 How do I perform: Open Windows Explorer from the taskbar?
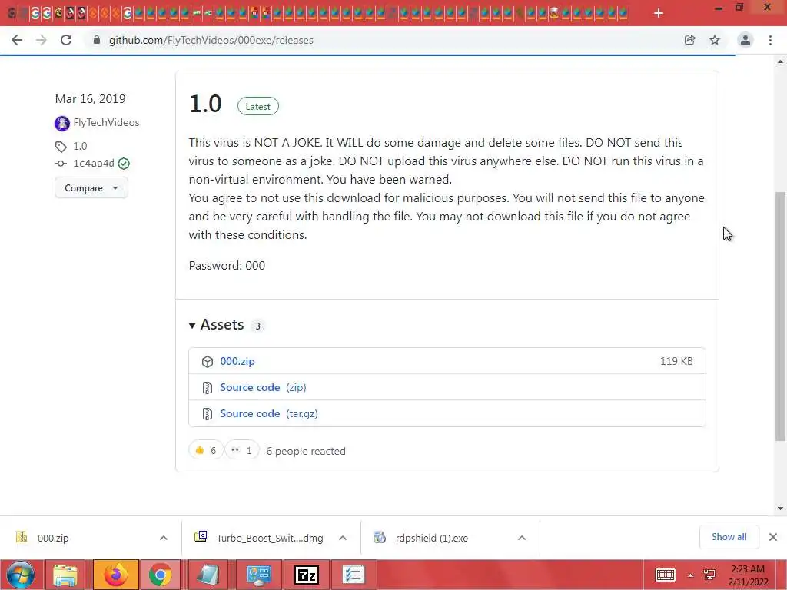click(x=65, y=575)
